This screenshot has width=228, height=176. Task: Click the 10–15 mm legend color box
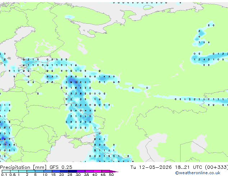[x=48, y=171]
